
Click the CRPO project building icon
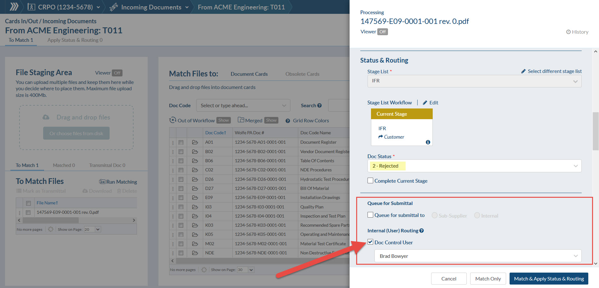tap(31, 7)
